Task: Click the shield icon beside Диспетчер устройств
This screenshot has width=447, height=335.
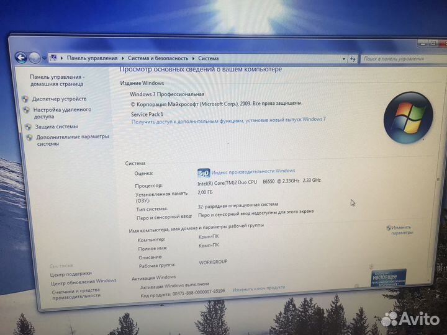Action: pos(25,99)
